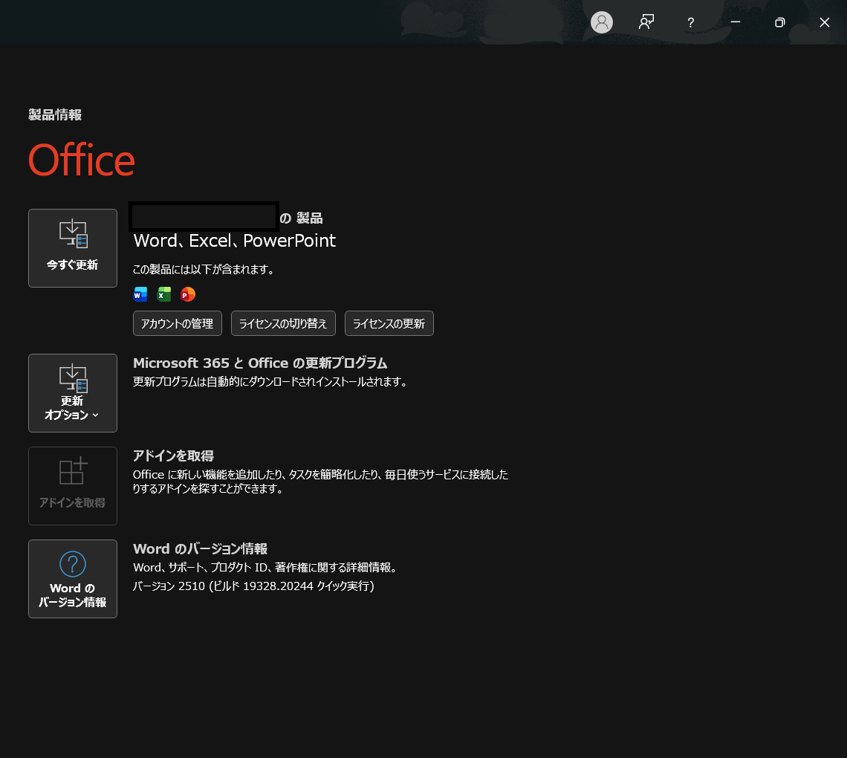Click the Excel app icon

164,294
